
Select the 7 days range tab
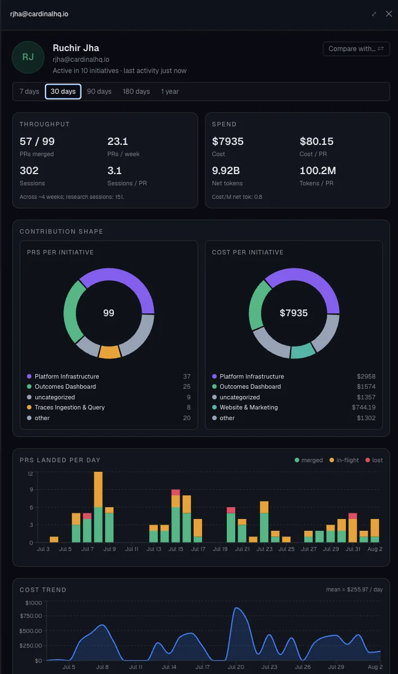29,92
